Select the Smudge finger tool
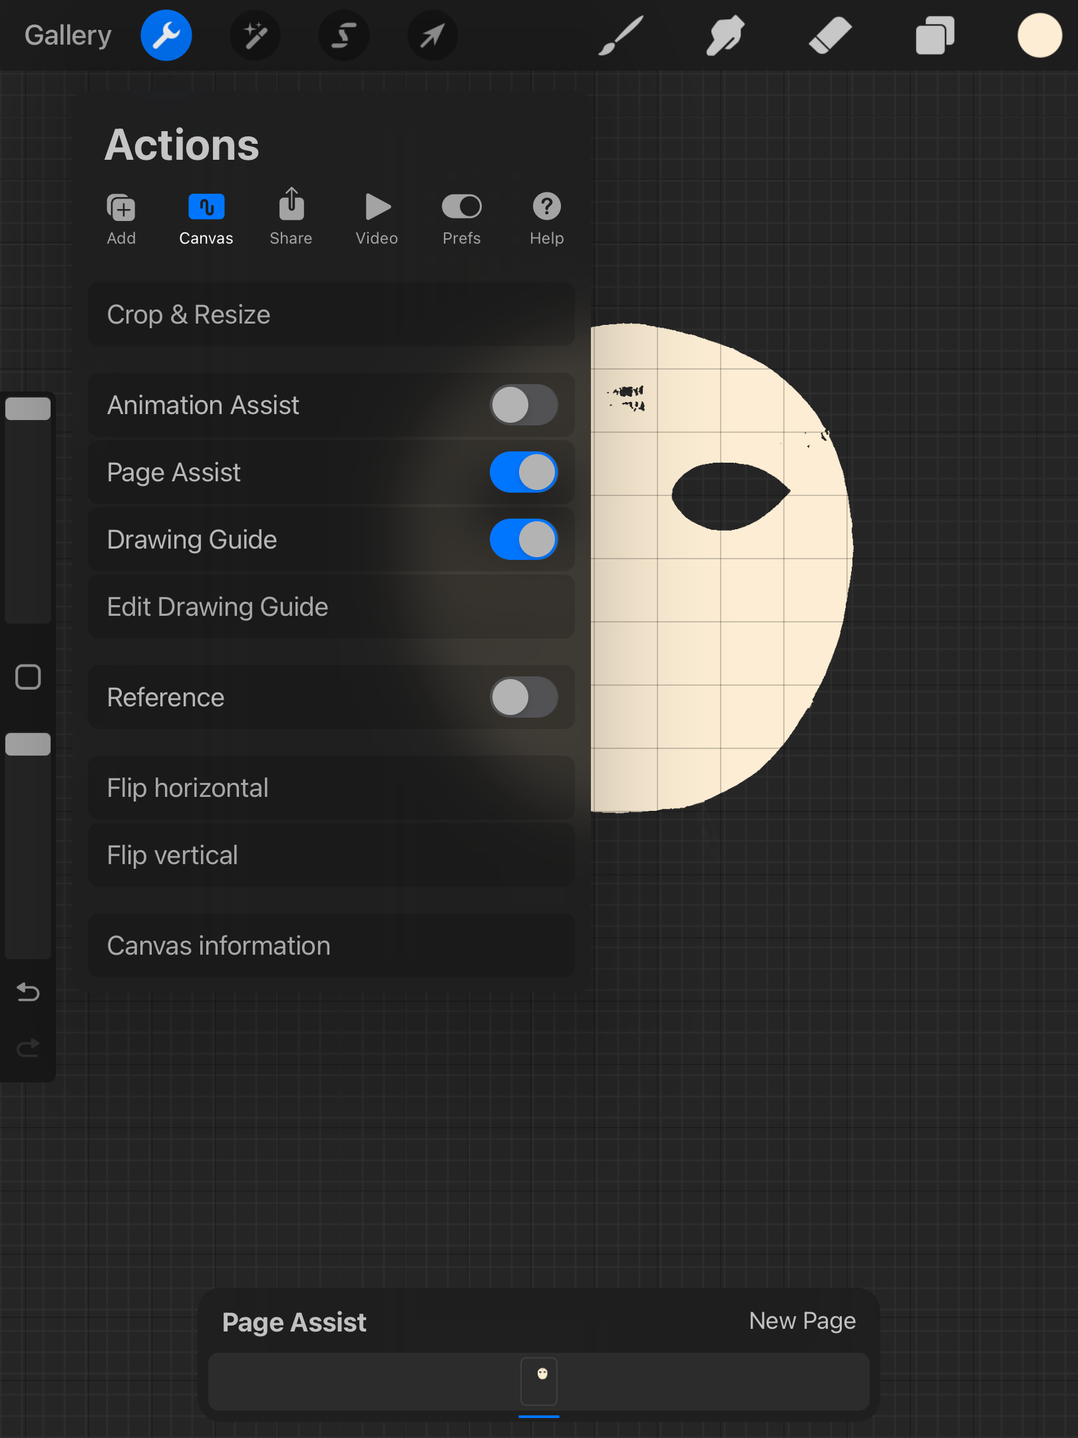 tap(725, 36)
